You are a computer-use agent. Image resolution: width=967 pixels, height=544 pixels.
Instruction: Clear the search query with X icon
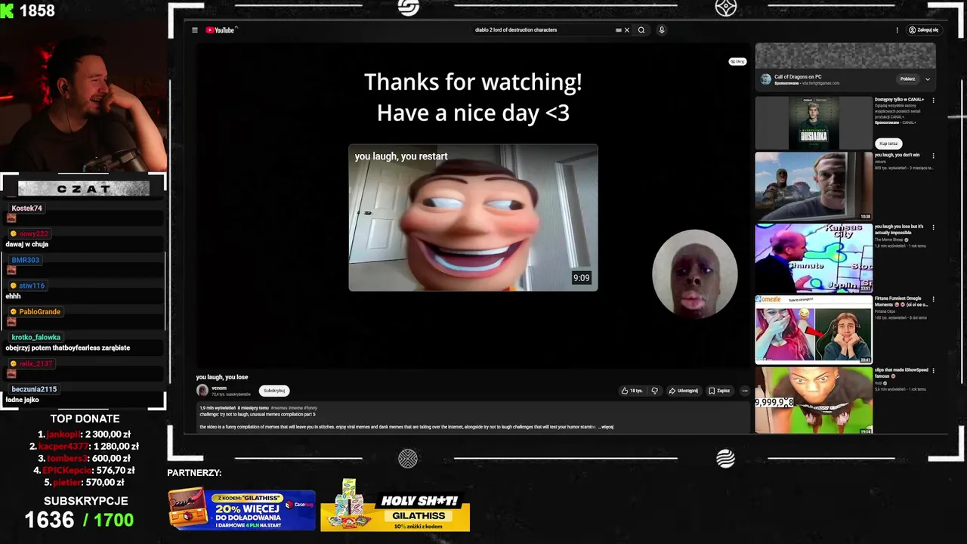pos(626,30)
